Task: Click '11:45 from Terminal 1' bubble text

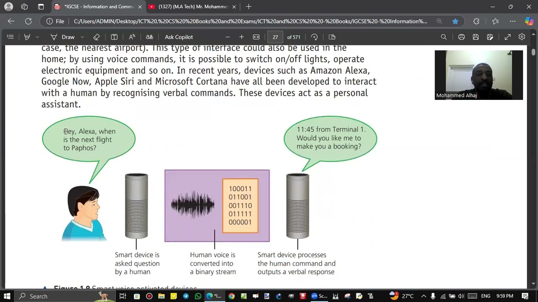Action: [x=331, y=138]
